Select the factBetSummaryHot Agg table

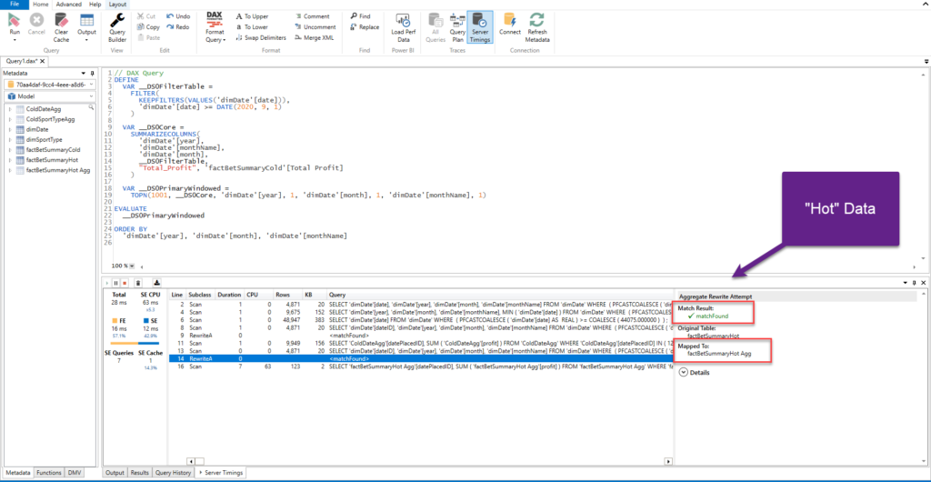pyautogui.click(x=58, y=170)
